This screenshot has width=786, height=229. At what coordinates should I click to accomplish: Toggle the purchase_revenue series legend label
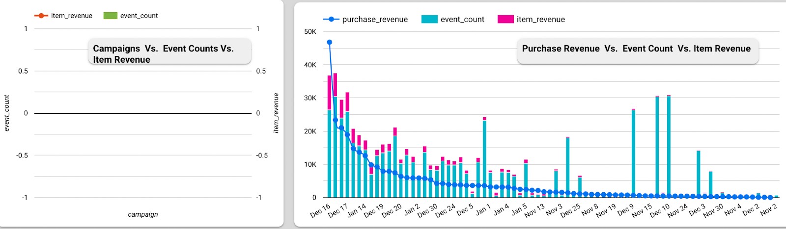375,19
